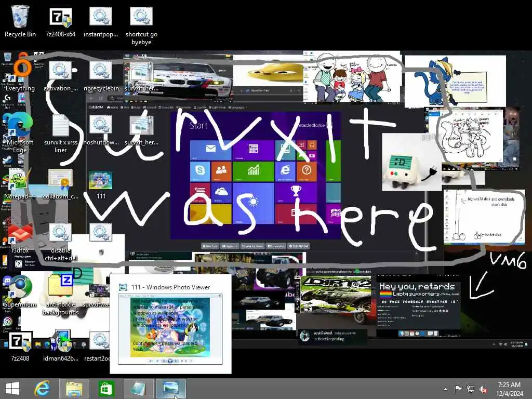Image resolution: width=532 pixels, height=399 pixels.
Task: Select the activation_... file icon
Action: [60, 76]
